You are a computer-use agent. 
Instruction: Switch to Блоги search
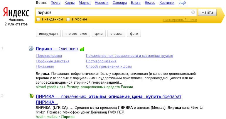136,3
